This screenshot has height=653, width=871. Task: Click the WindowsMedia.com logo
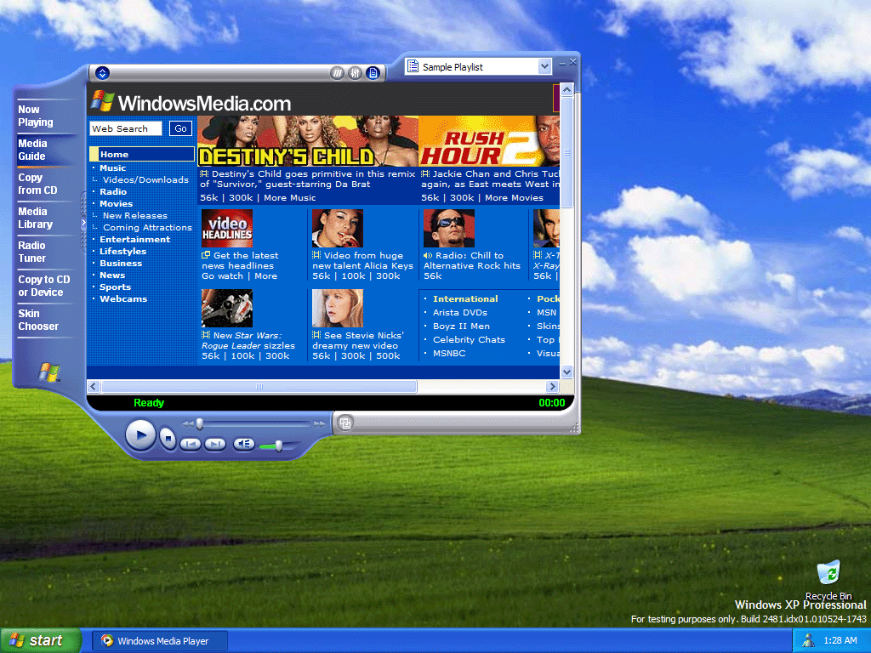(191, 103)
